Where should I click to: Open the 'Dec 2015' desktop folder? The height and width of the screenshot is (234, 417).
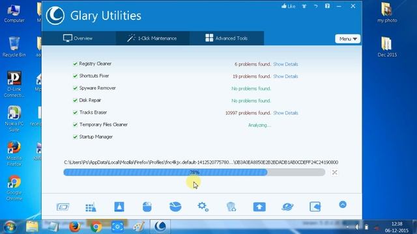(387, 47)
